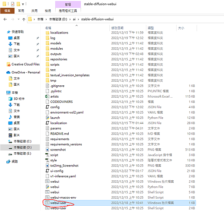This screenshot has height=212, width=224.
Task: Open 本機磁碟 (C:) in sidebar
Action: (22, 142)
